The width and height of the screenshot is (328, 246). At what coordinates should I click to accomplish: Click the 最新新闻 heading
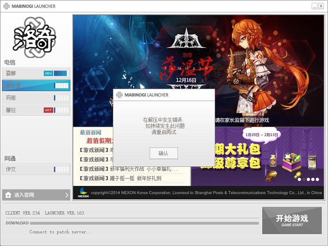pyautogui.click(x=90, y=132)
